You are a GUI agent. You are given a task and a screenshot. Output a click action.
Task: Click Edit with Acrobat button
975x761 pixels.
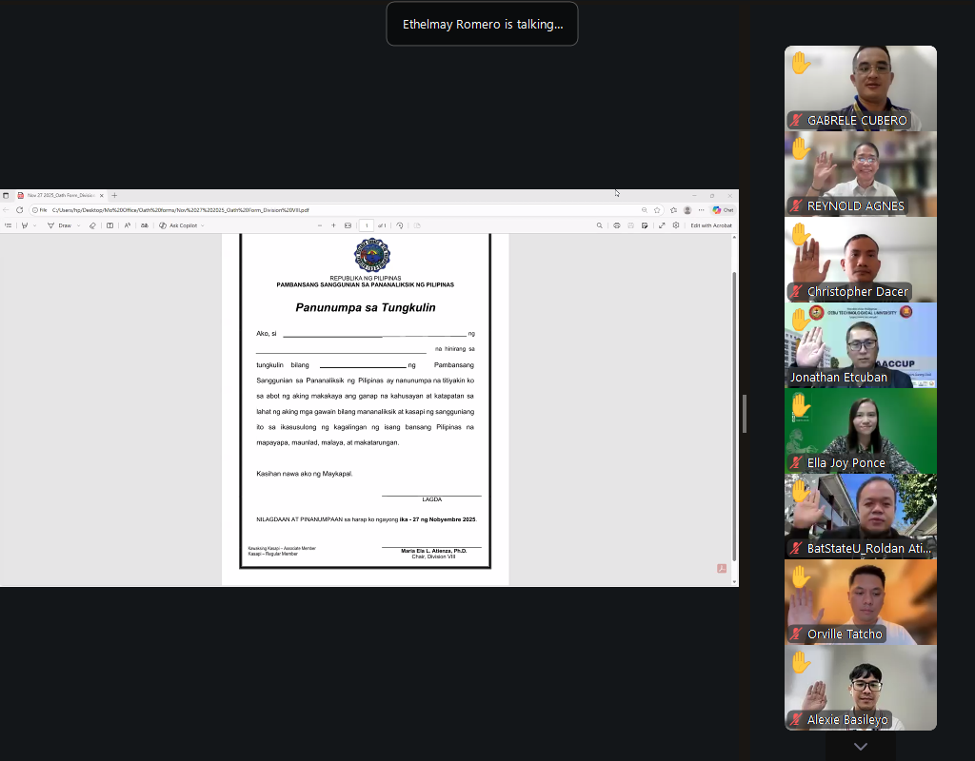point(711,225)
